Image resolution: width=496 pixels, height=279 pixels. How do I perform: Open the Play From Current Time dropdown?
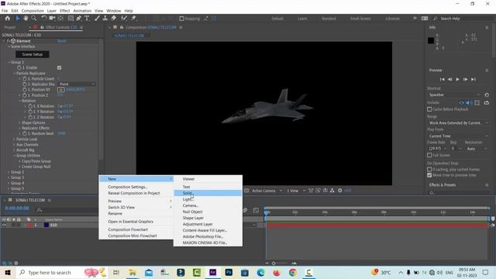pyautogui.click(x=458, y=136)
